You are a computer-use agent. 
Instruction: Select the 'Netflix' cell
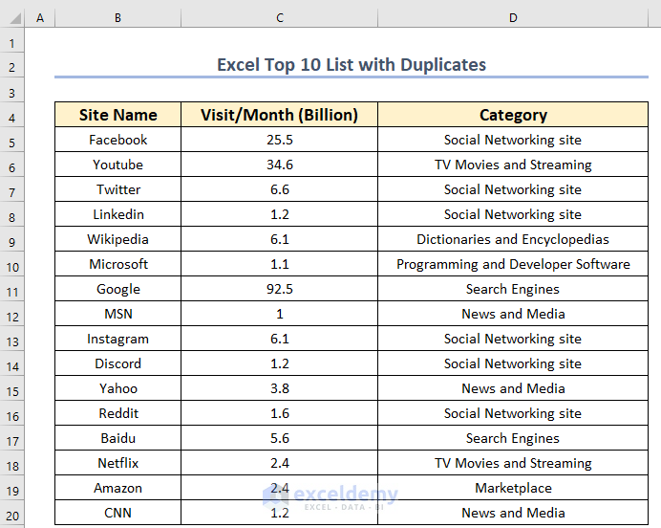118,463
